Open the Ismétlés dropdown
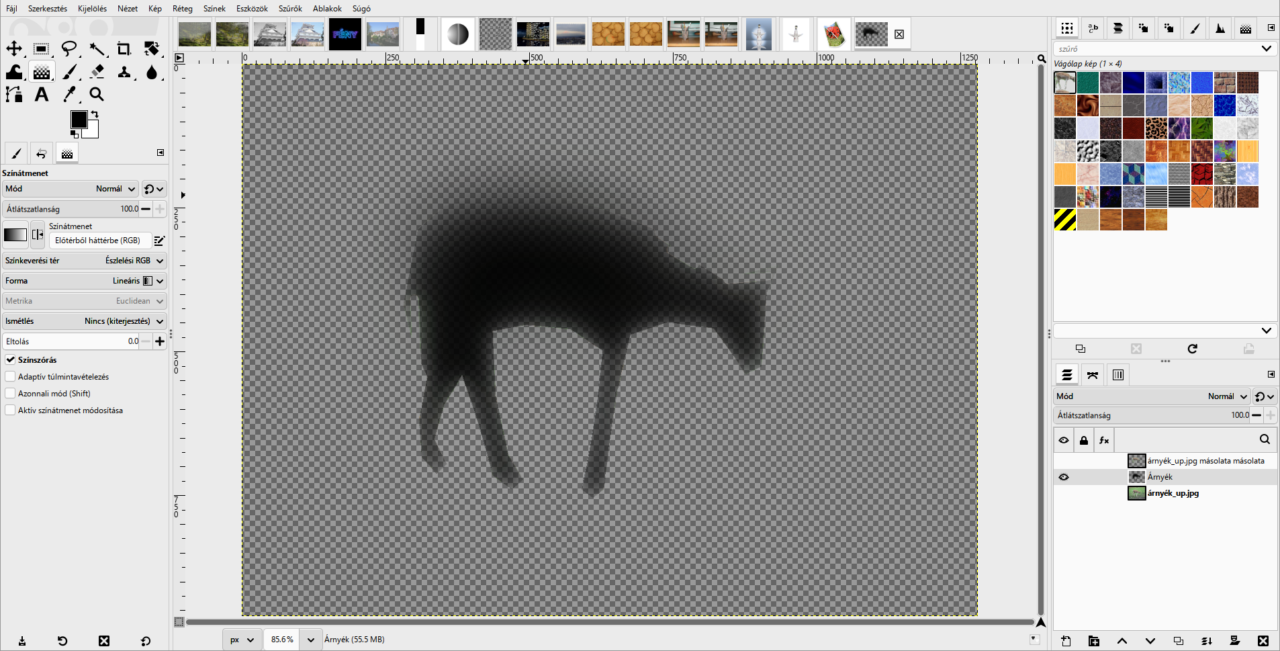Viewport: 1280px width, 651px height. click(85, 321)
